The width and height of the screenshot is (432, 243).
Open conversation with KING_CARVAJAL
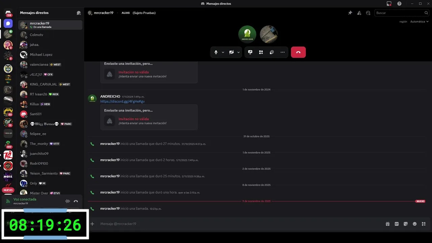[50, 84]
